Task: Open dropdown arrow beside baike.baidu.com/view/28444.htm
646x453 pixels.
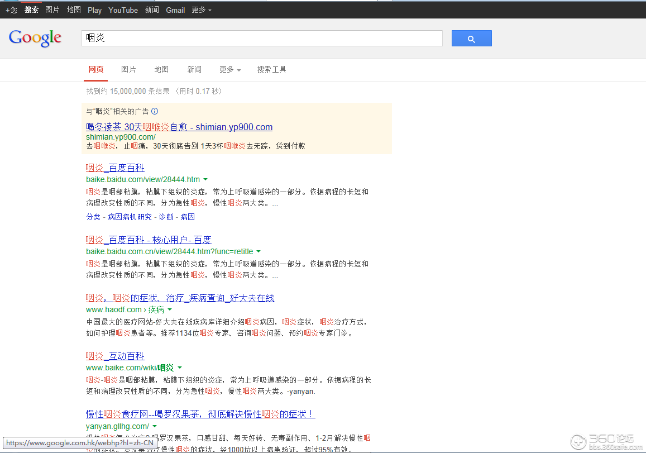Action: (205, 180)
